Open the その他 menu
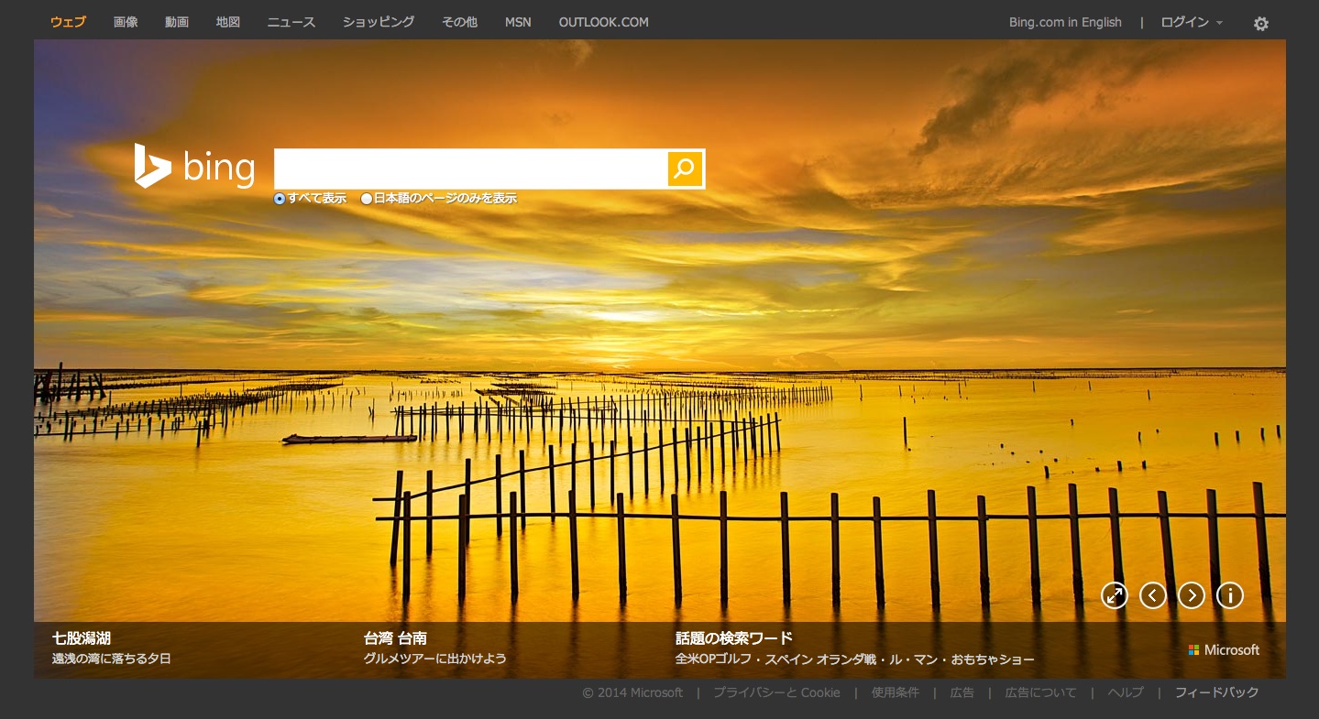The width and height of the screenshot is (1319, 719). click(x=459, y=22)
